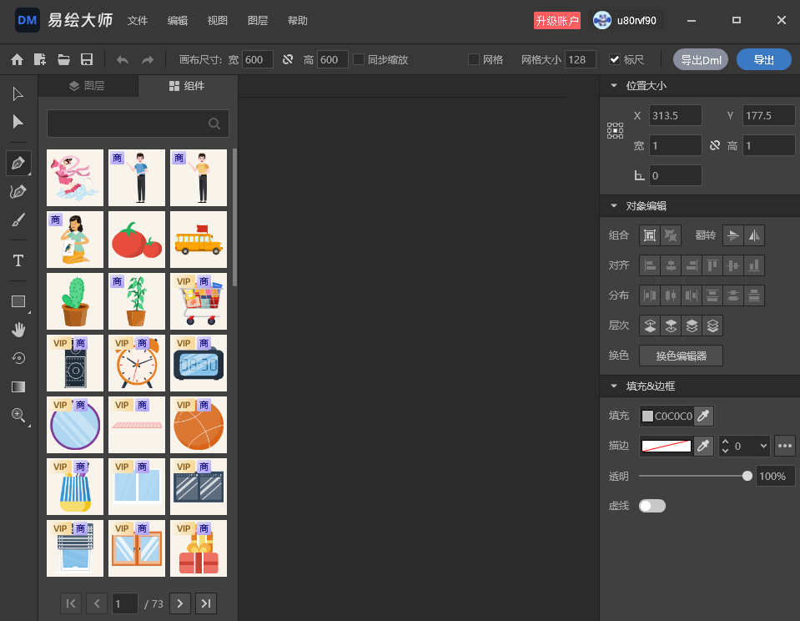This screenshot has height=621, width=800.
Task: Toggle canvas width-height link icon
Action: [288, 60]
